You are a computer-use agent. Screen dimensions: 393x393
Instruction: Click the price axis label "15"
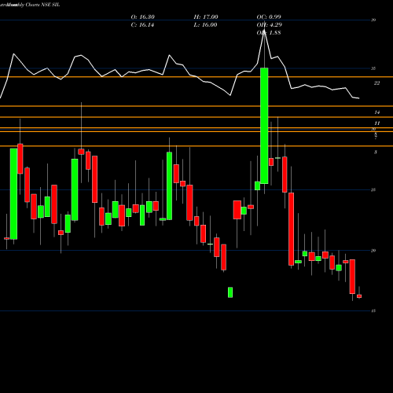373,311
